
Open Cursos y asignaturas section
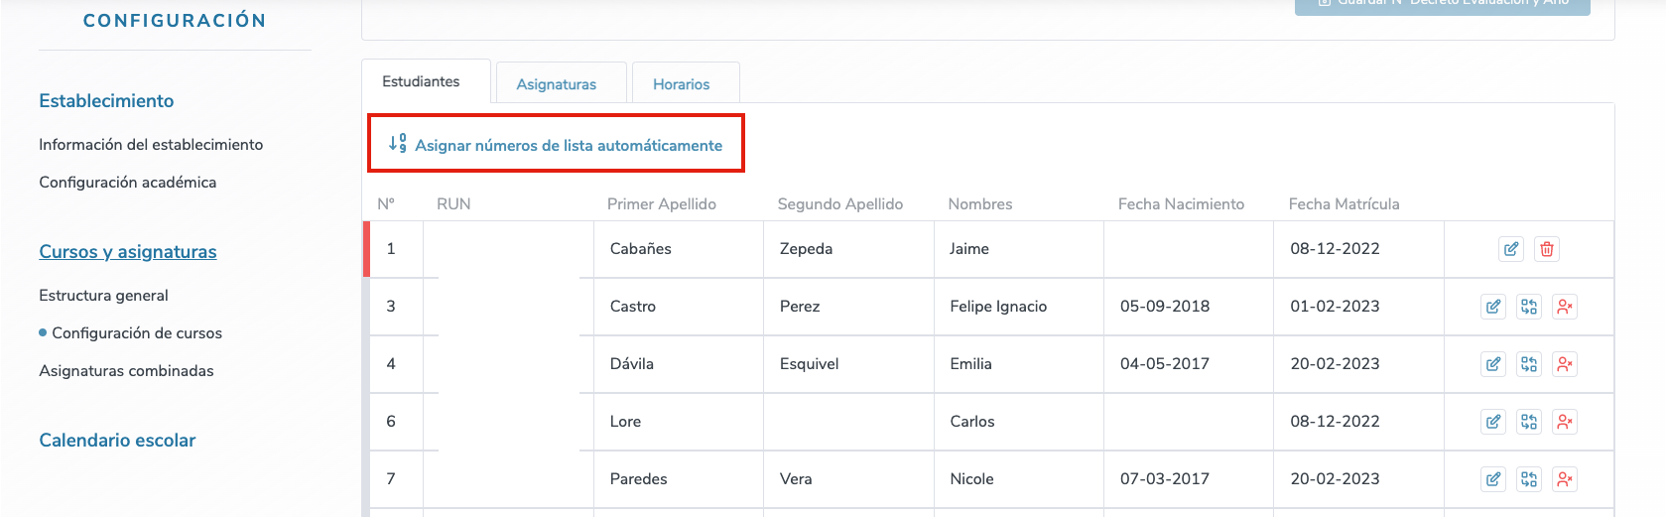(x=128, y=252)
